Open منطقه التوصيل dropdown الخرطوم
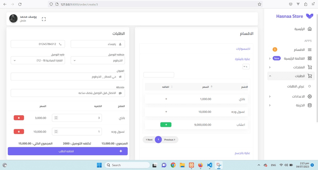This screenshot has height=170, width=318. (x=98, y=61)
